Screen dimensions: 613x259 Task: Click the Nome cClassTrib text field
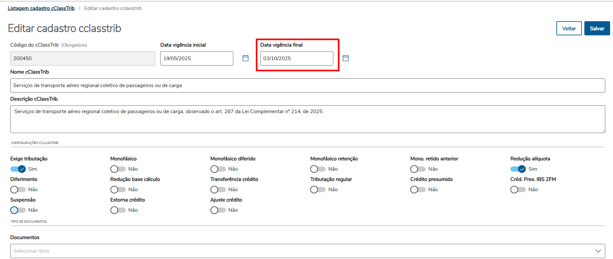tap(307, 85)
